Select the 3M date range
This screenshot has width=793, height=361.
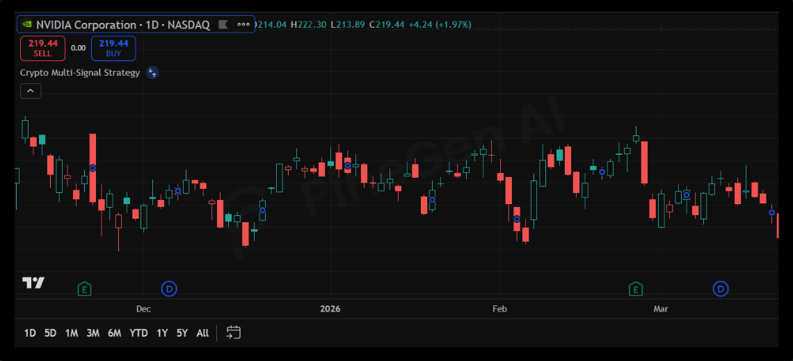point(93,333)
